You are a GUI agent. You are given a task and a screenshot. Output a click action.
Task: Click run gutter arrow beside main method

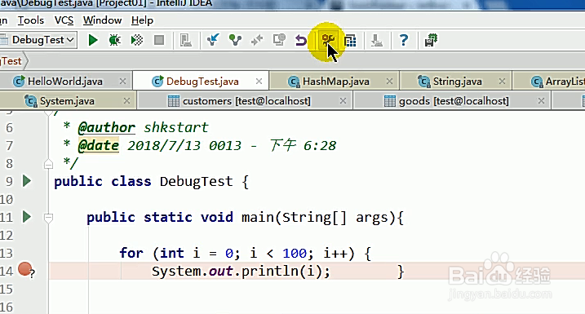(26, 217)
